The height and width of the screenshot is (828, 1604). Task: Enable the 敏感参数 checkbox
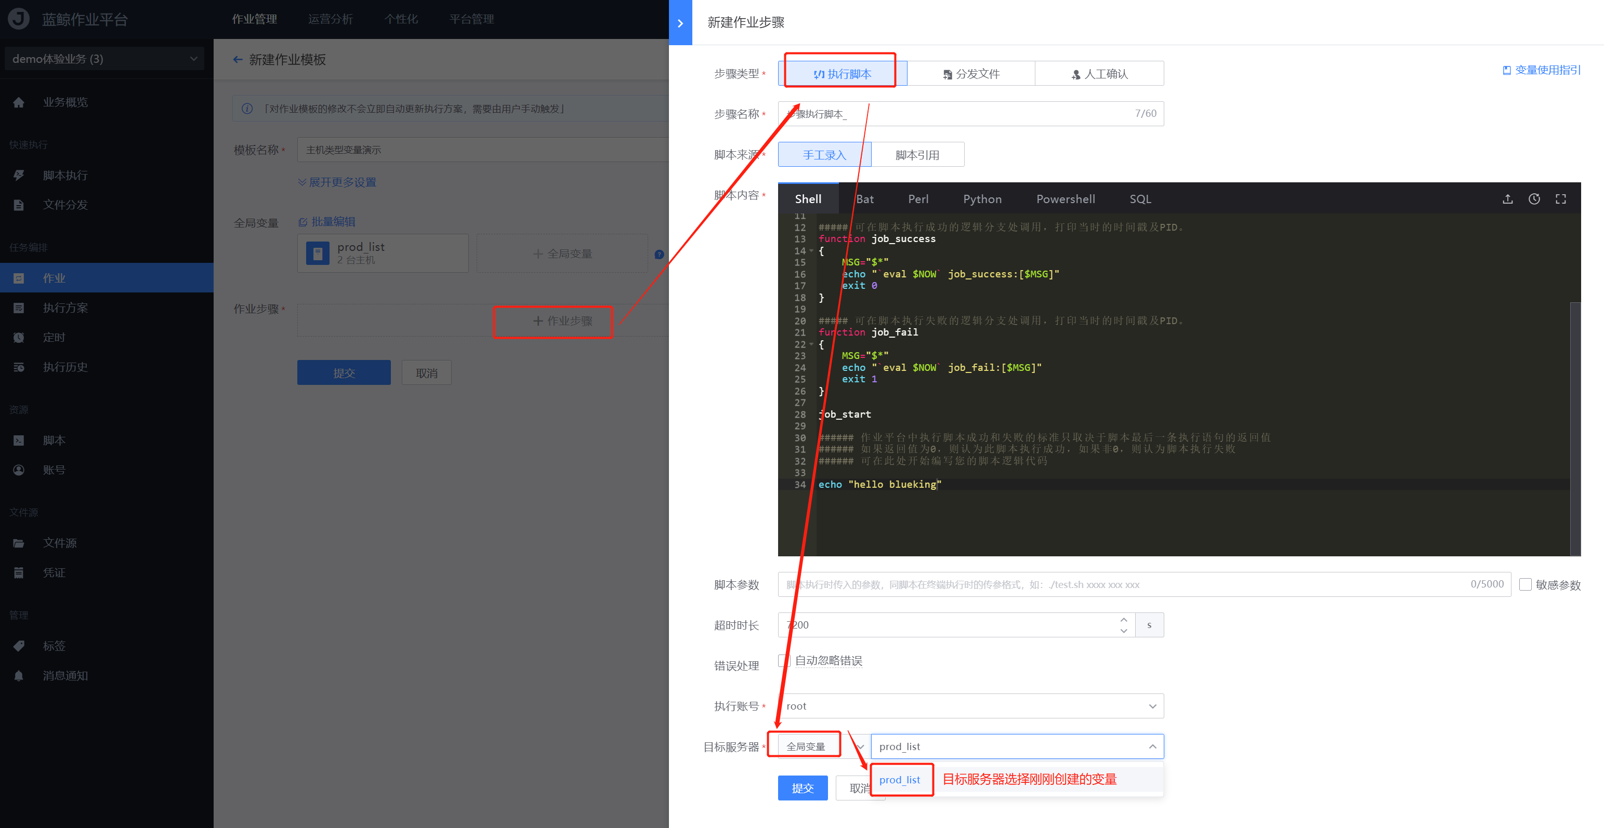[1526, 584]
